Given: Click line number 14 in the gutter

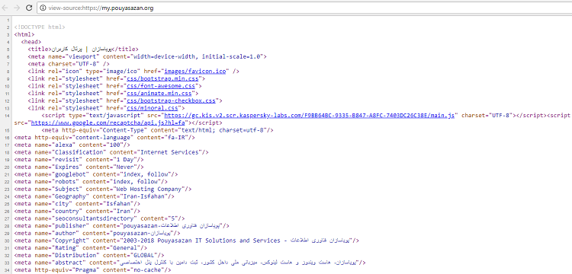Looking at the screenshot, I should coord(8,116).
